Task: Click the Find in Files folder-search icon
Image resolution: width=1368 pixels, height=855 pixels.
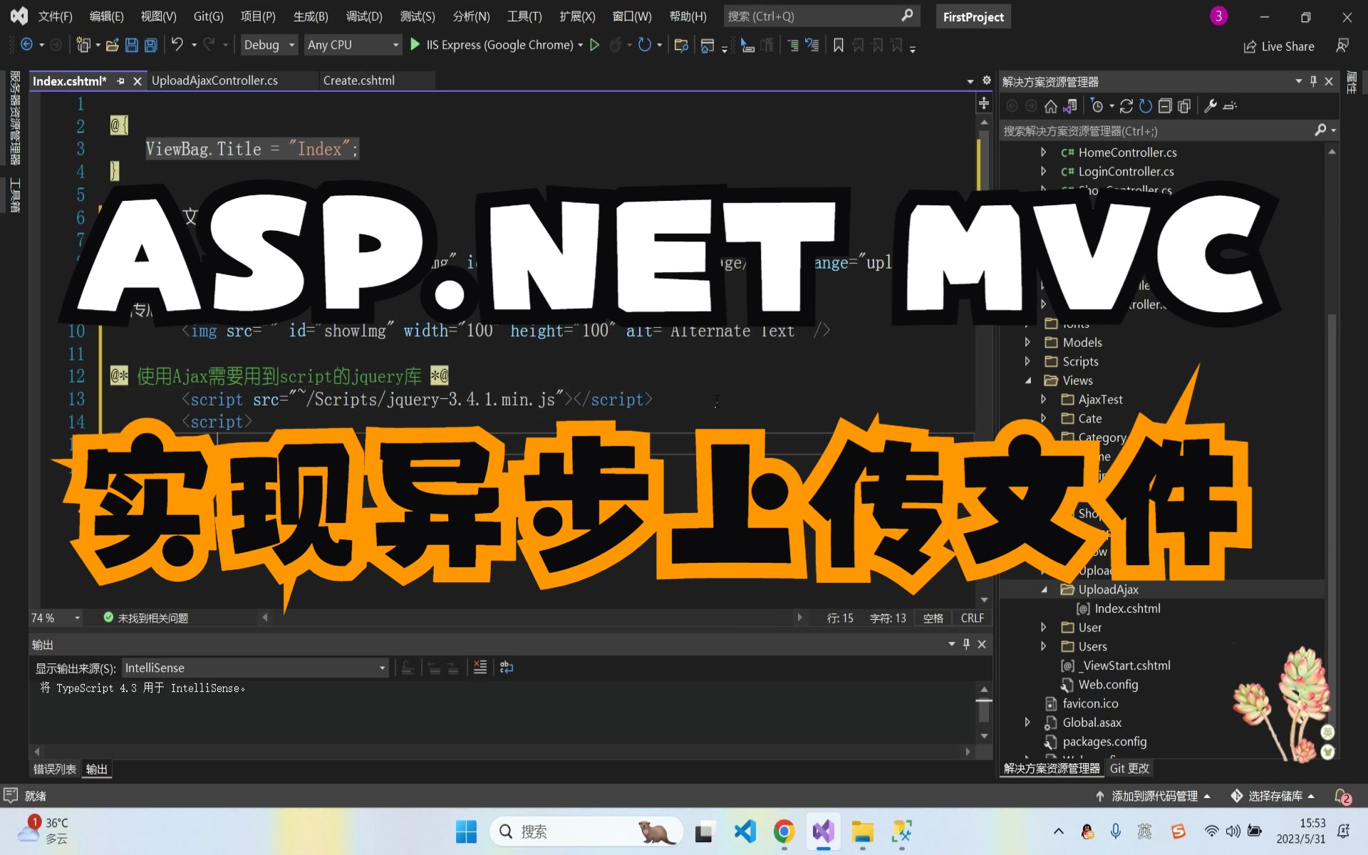Action: coord(681,46)
